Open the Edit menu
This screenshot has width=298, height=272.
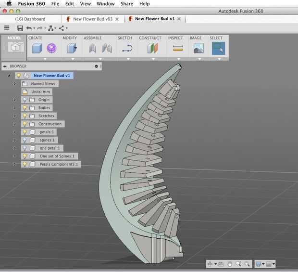[x=70, y=4]
